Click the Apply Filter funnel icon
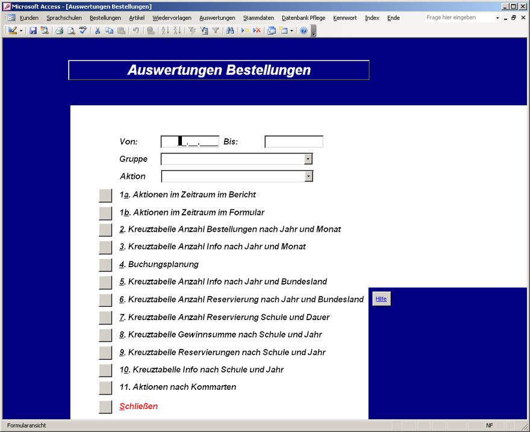The height and width of the screenshot is (432, 530). (x=216, y=31)
